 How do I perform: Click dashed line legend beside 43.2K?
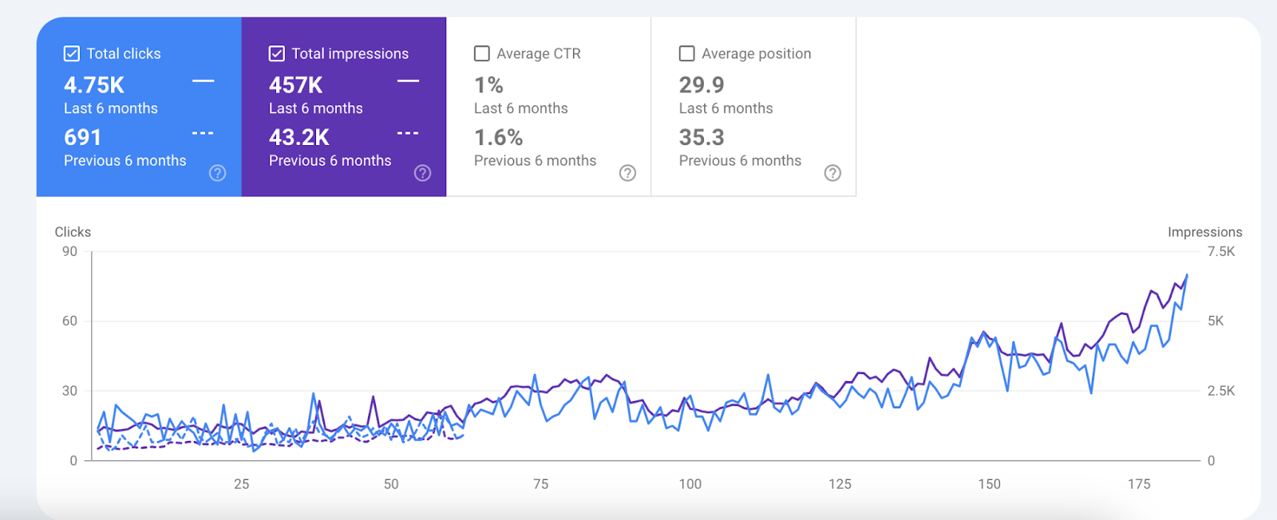point(408,133)
